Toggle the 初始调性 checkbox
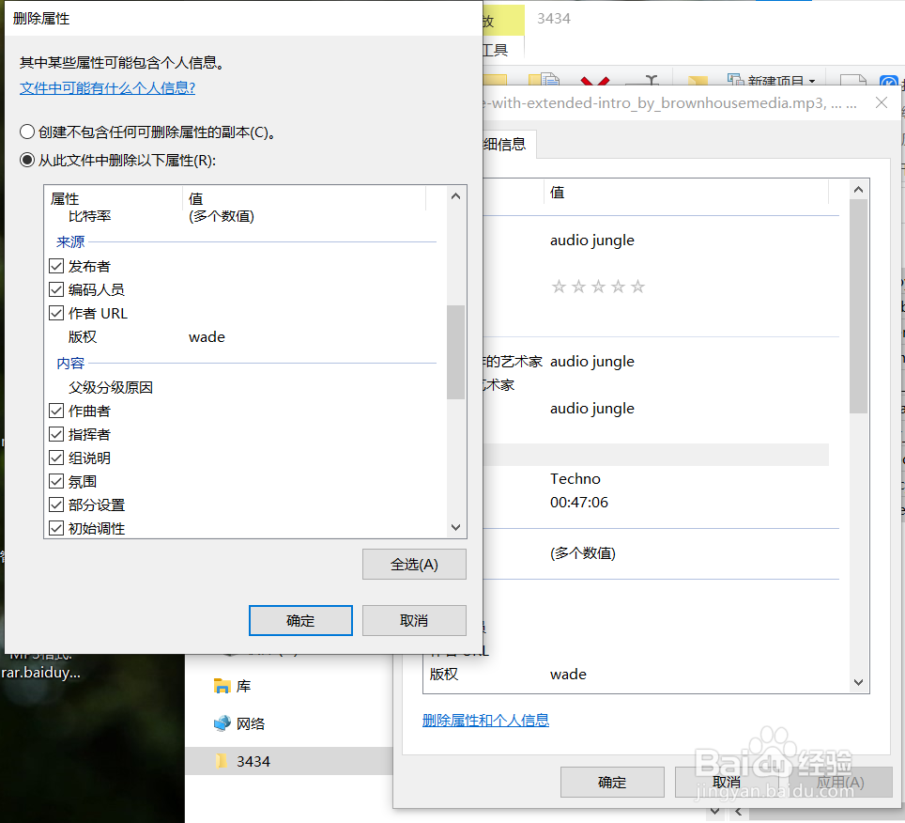This screenshot has width=905, height=823. (56, 528)
